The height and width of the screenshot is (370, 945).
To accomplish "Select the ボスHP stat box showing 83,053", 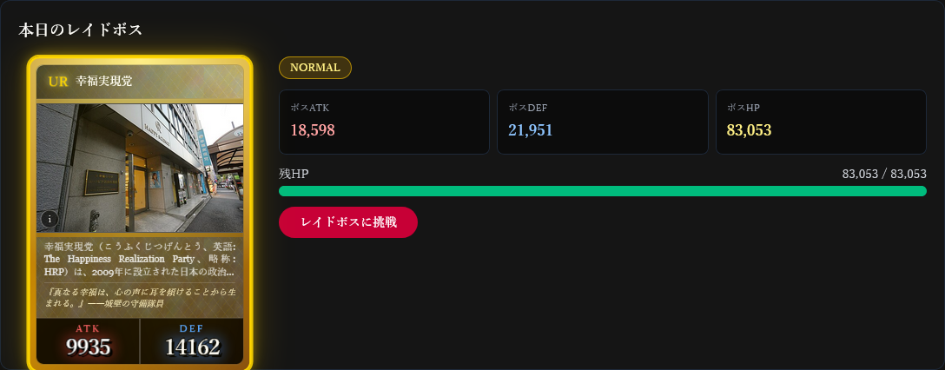I will pyautogui.click(x=821, y=122).
